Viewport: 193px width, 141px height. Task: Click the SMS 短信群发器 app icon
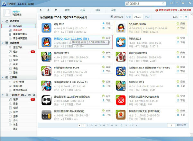click(x=46, y=100)
